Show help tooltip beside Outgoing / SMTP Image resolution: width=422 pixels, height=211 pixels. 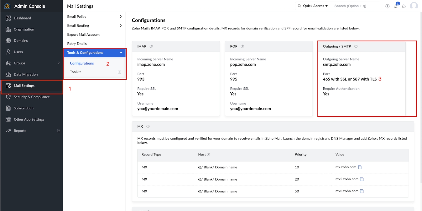click(x=356, y=46)
